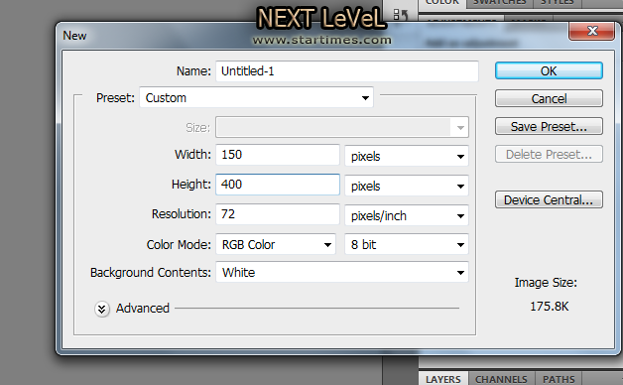Click the Height field showing 400
623x385 pixels.
(278, 185)
